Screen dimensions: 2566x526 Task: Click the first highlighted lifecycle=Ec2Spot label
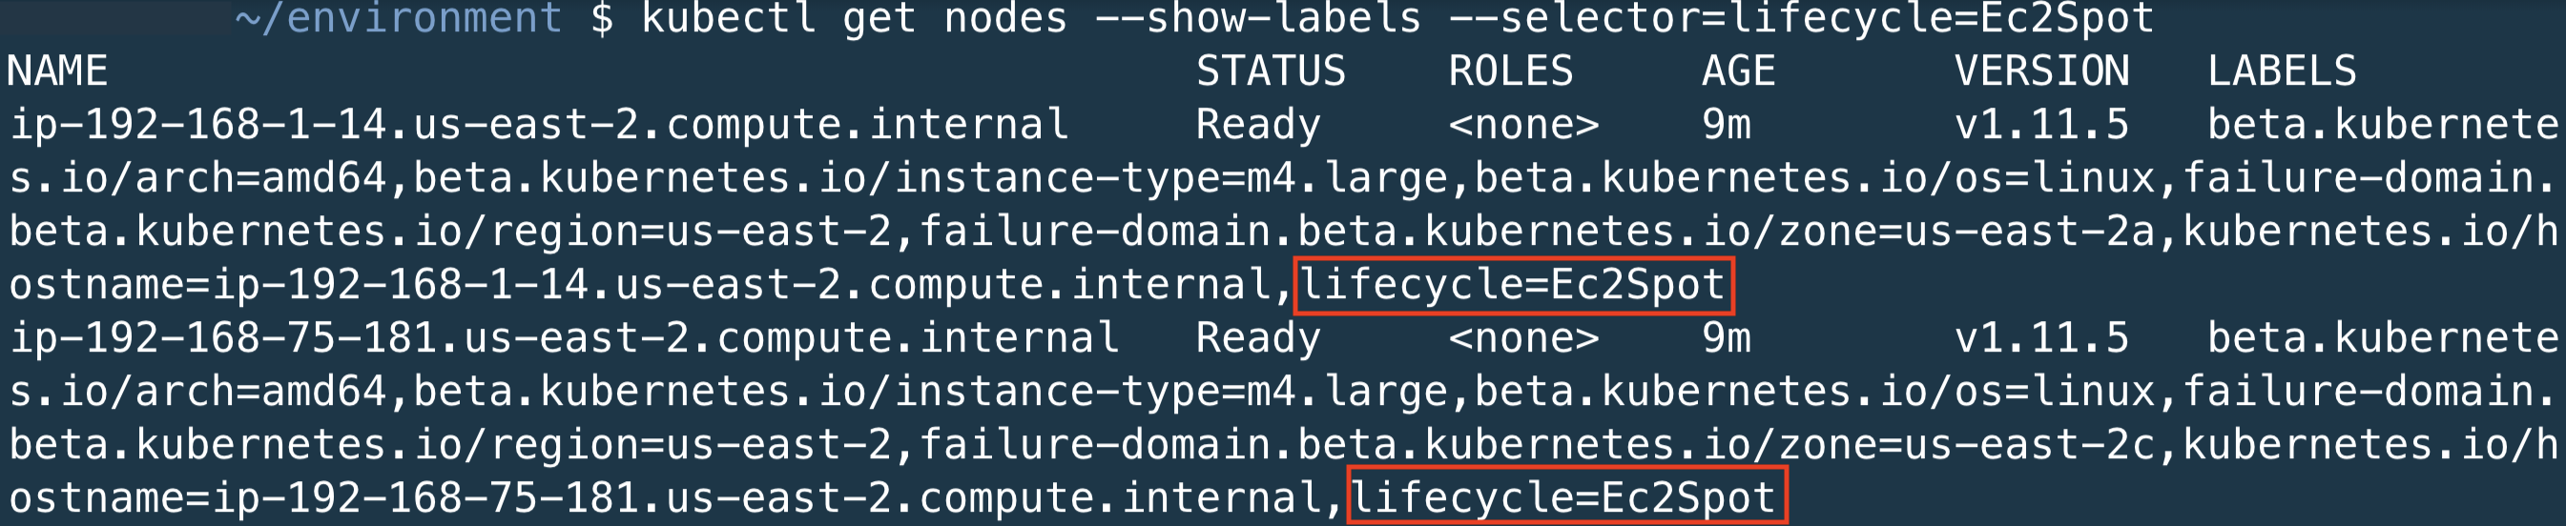click(x=1513, y=285)
